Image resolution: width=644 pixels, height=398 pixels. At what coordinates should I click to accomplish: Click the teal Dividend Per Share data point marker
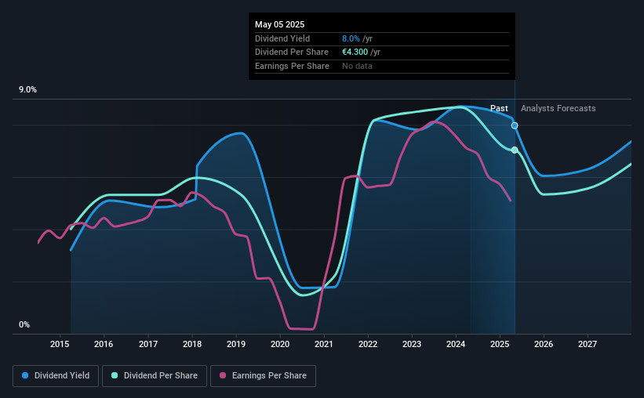[515, 150]
